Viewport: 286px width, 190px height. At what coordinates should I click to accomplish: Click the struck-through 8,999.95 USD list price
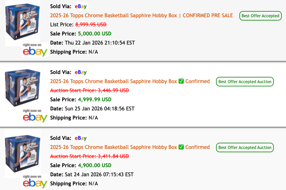(x=91, y=25)
